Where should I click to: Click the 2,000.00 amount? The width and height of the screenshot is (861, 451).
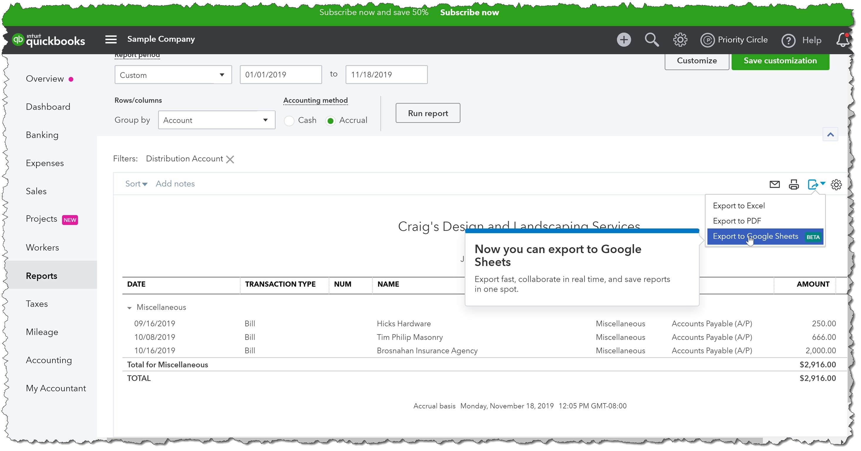pos(820,351)
